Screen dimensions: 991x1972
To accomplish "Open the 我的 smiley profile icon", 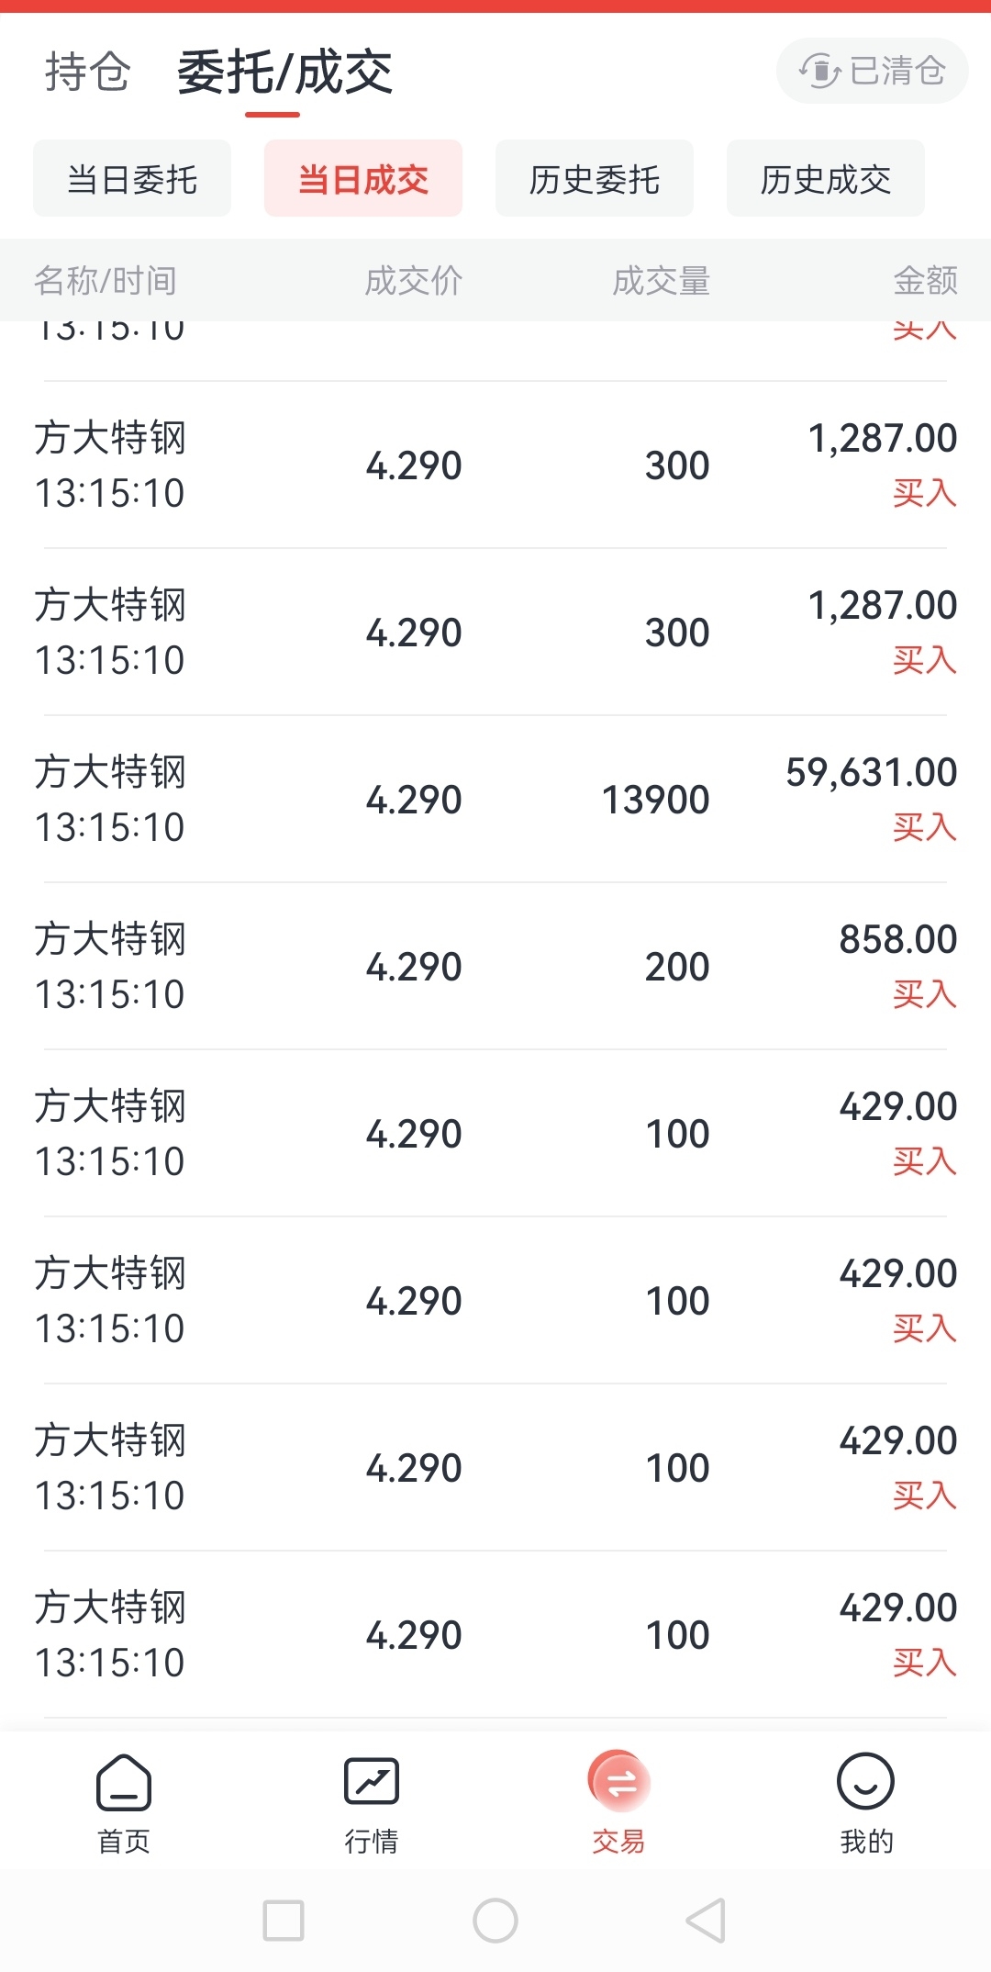I will click(865, 1781).
